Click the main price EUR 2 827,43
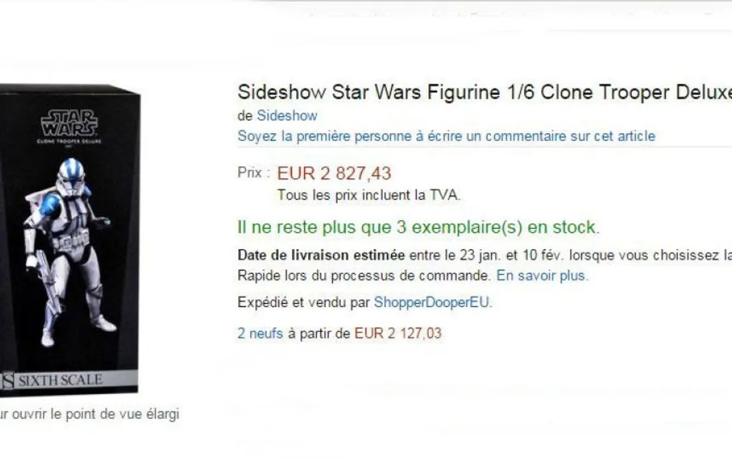Image resolution: width=732 pixels, height=460 pixels. click(x=334, y=173)
